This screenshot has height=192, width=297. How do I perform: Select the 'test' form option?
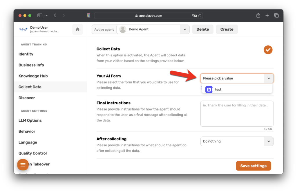click(218, 90)
